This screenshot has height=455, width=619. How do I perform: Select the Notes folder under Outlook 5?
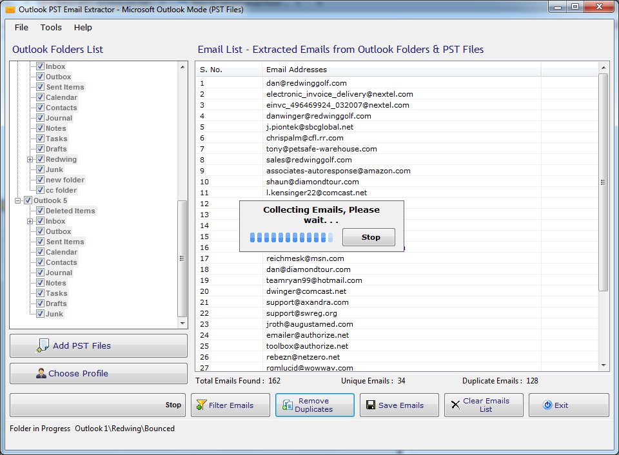(55, 282)
